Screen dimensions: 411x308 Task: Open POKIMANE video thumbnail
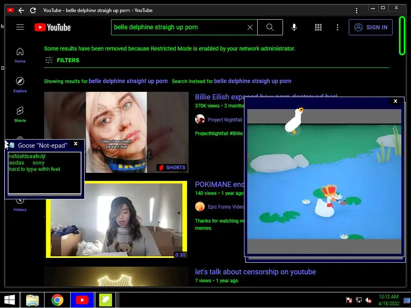coord(116,219)
